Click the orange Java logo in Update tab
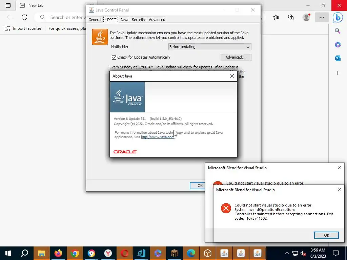The height and width of the screenshot is (260, 347). [x=100, y=37]
